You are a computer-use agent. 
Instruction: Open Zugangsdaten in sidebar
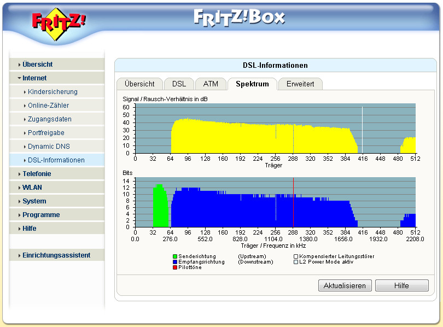(57, 119)
